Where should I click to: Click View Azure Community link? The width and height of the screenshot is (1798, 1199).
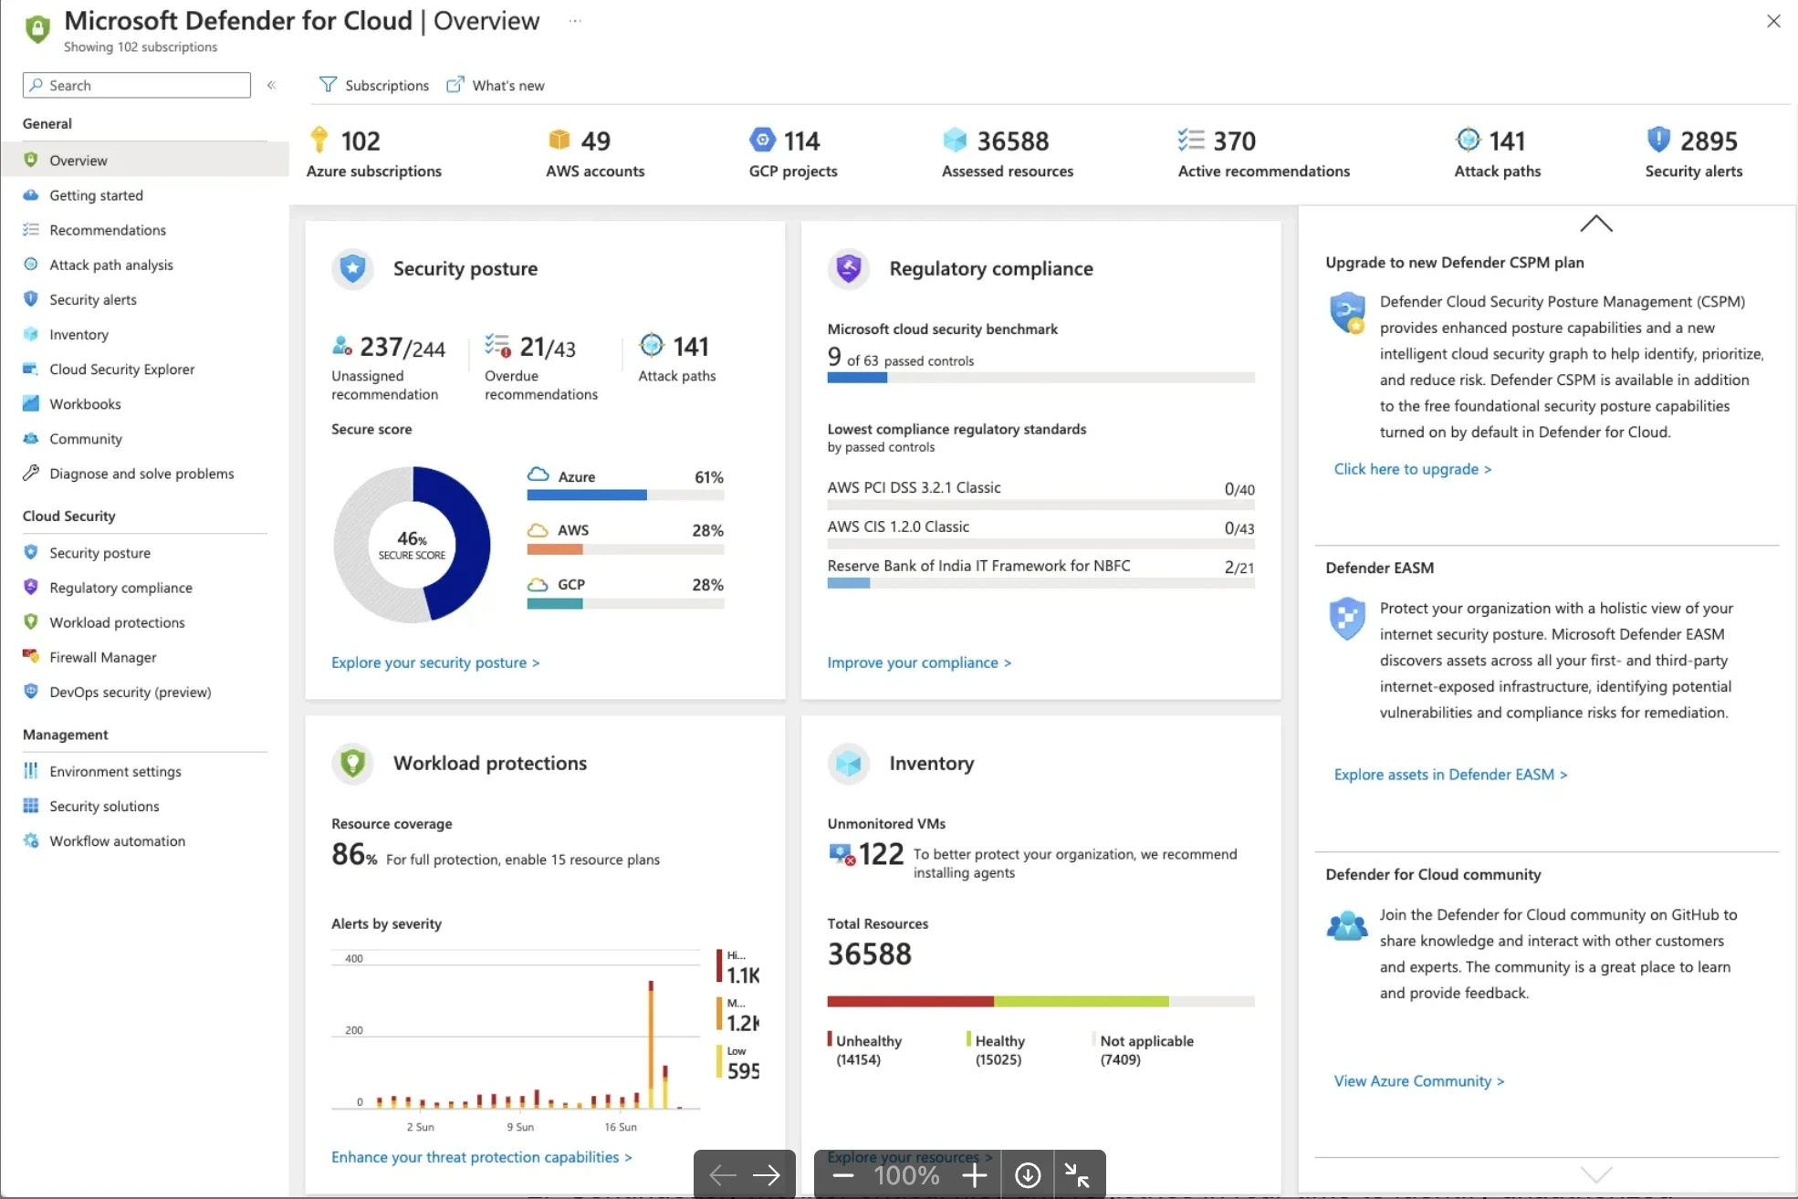click(x=1418, y=1081)
